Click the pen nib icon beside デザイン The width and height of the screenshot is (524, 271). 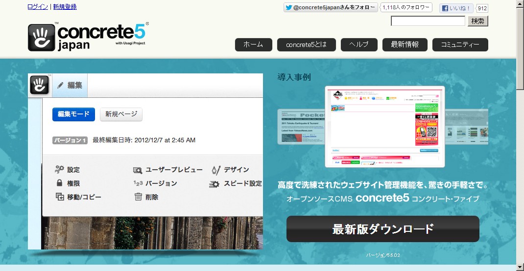point(215,170)
